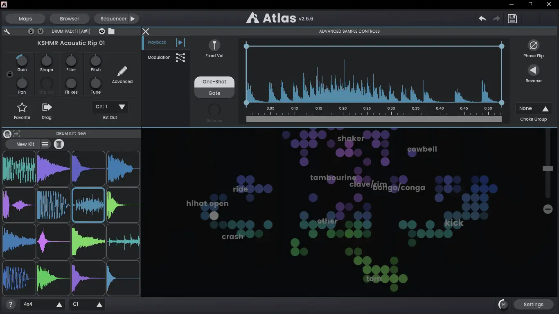Open the C1 root note dropdown

87,304
